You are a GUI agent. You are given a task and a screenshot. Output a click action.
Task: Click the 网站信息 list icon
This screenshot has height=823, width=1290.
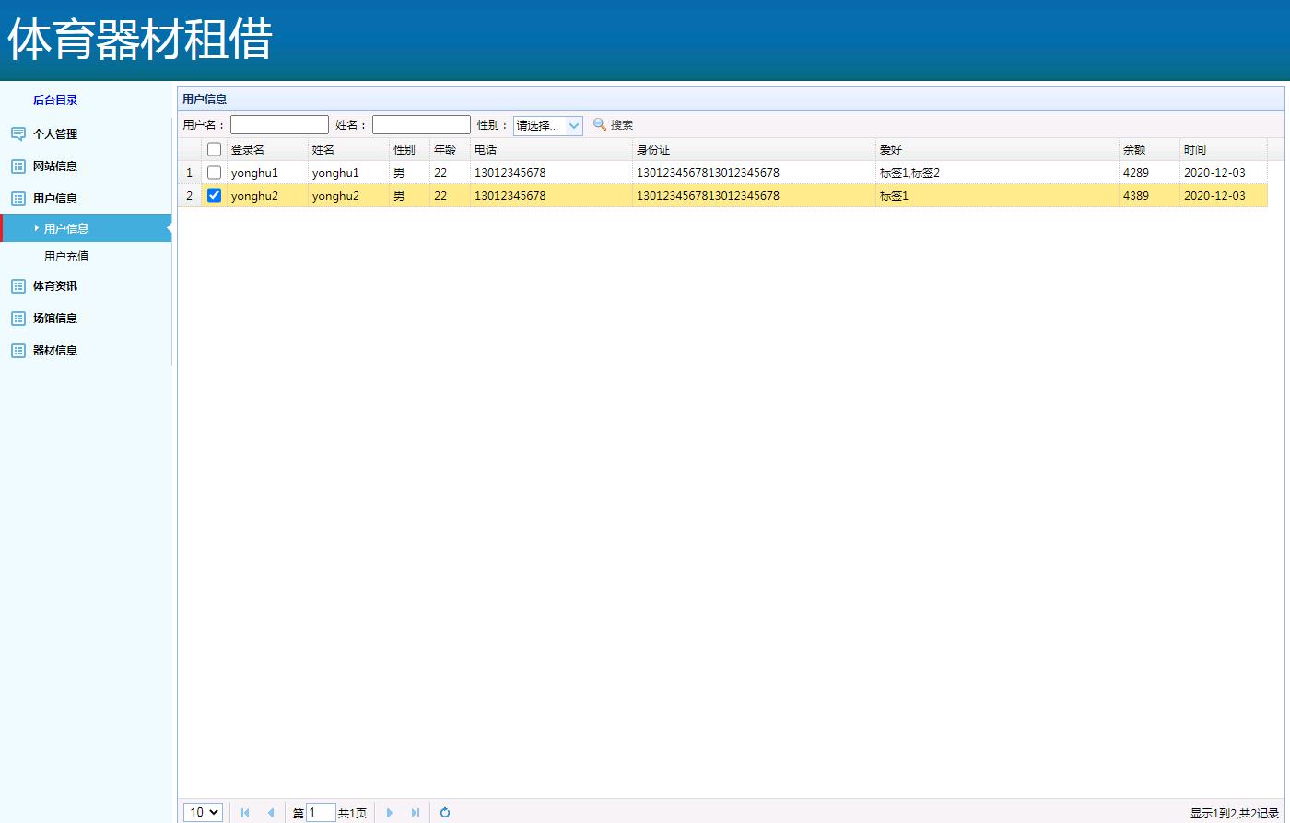tap(18, 167)
